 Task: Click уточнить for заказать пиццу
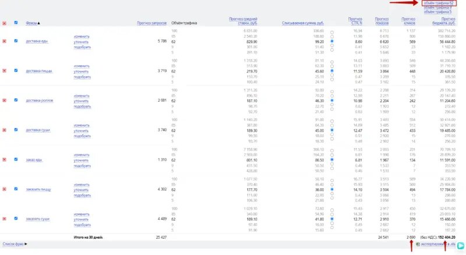tap(81, 190)
